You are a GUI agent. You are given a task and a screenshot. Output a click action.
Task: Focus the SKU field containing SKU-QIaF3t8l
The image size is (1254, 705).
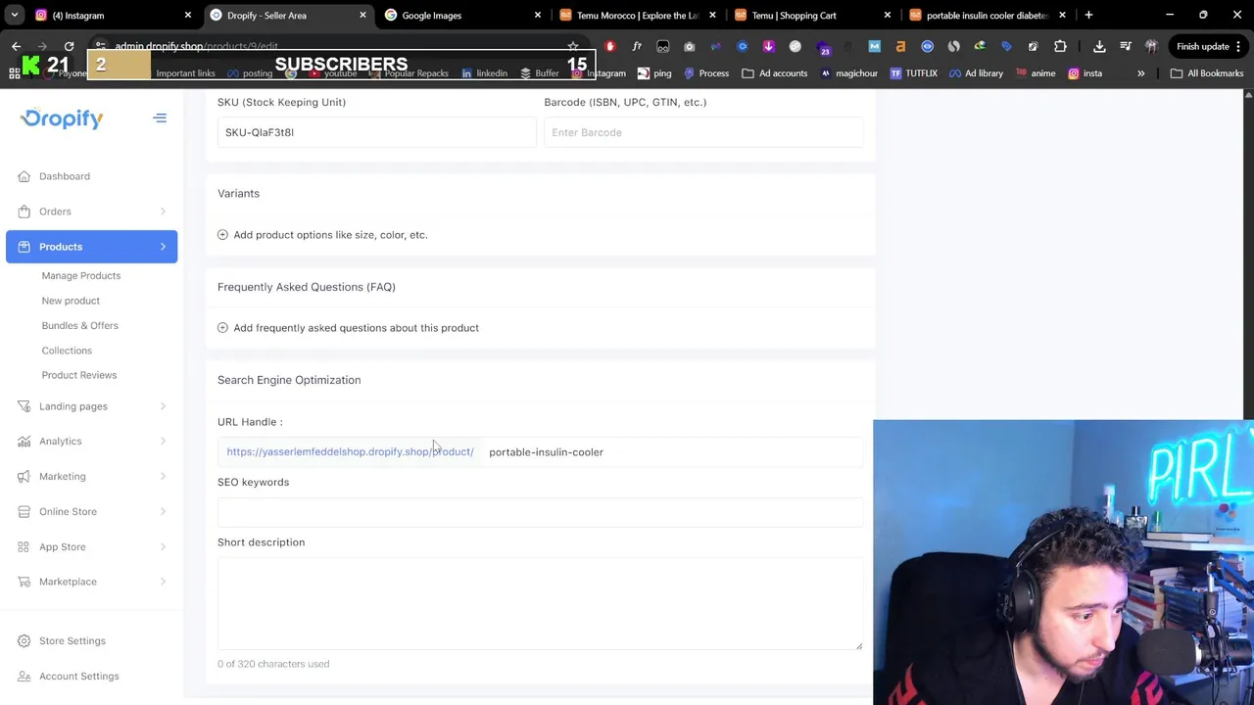pyautogui.click(x=376, y=132)
